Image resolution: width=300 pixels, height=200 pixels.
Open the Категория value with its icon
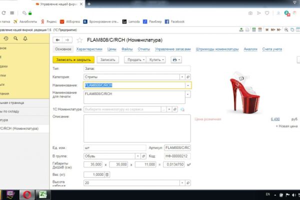[188, 77]
